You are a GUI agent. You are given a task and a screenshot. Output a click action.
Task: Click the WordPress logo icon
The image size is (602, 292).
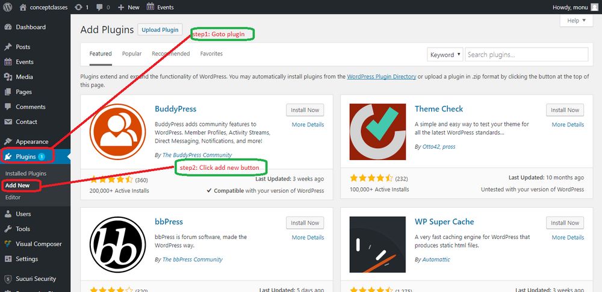pos(7,7)
